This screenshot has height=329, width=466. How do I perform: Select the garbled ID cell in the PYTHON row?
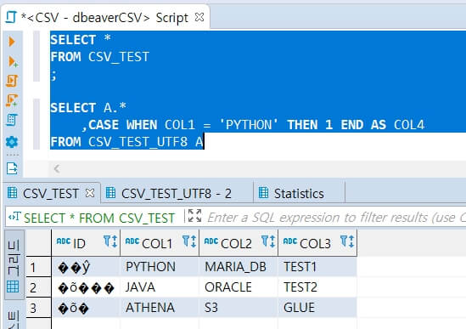[86, 267]
